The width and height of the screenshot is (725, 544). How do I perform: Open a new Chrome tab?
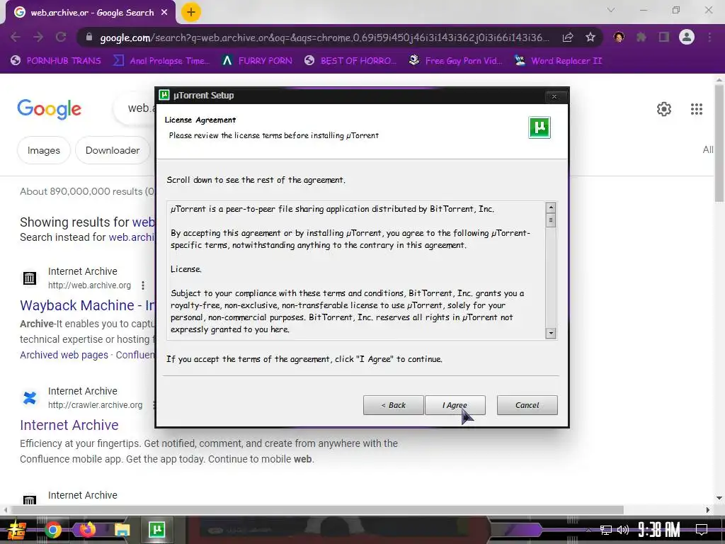[x=190, y=13]
